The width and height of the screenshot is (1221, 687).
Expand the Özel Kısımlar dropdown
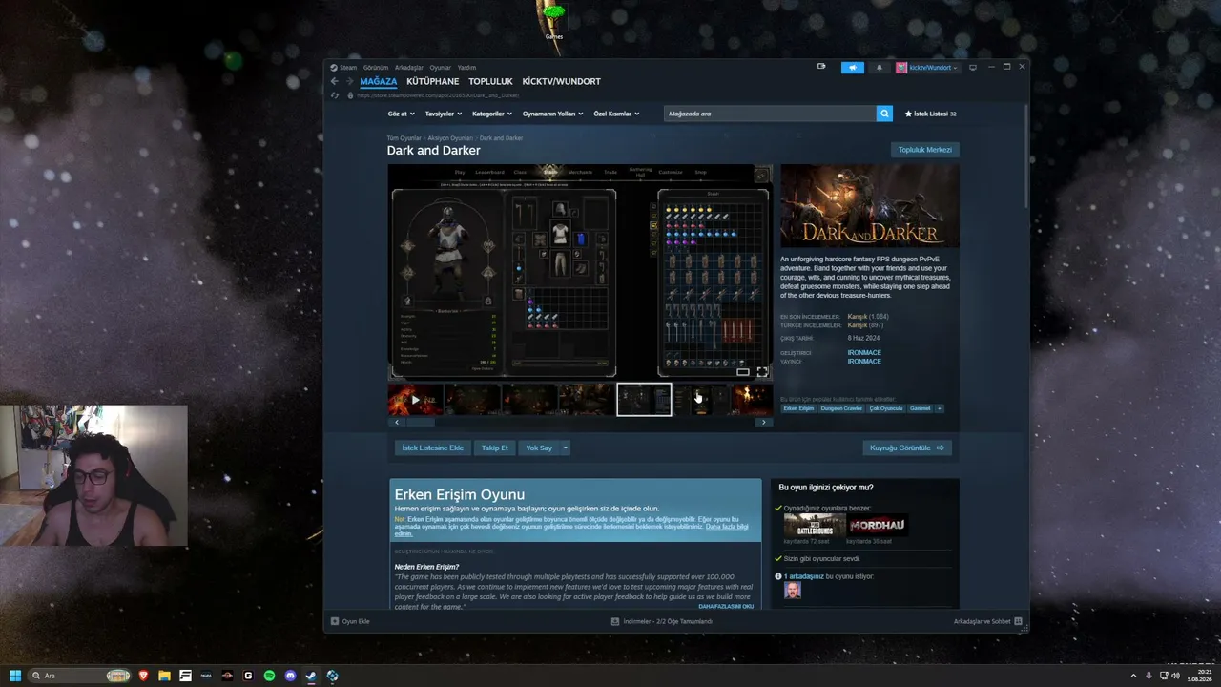pos(616,114)
